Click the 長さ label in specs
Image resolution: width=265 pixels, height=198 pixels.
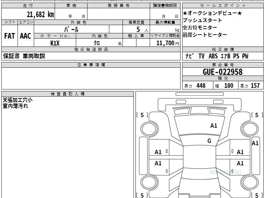coord(188,86)
